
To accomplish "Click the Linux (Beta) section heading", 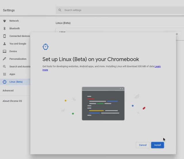I will pos(63,23).
